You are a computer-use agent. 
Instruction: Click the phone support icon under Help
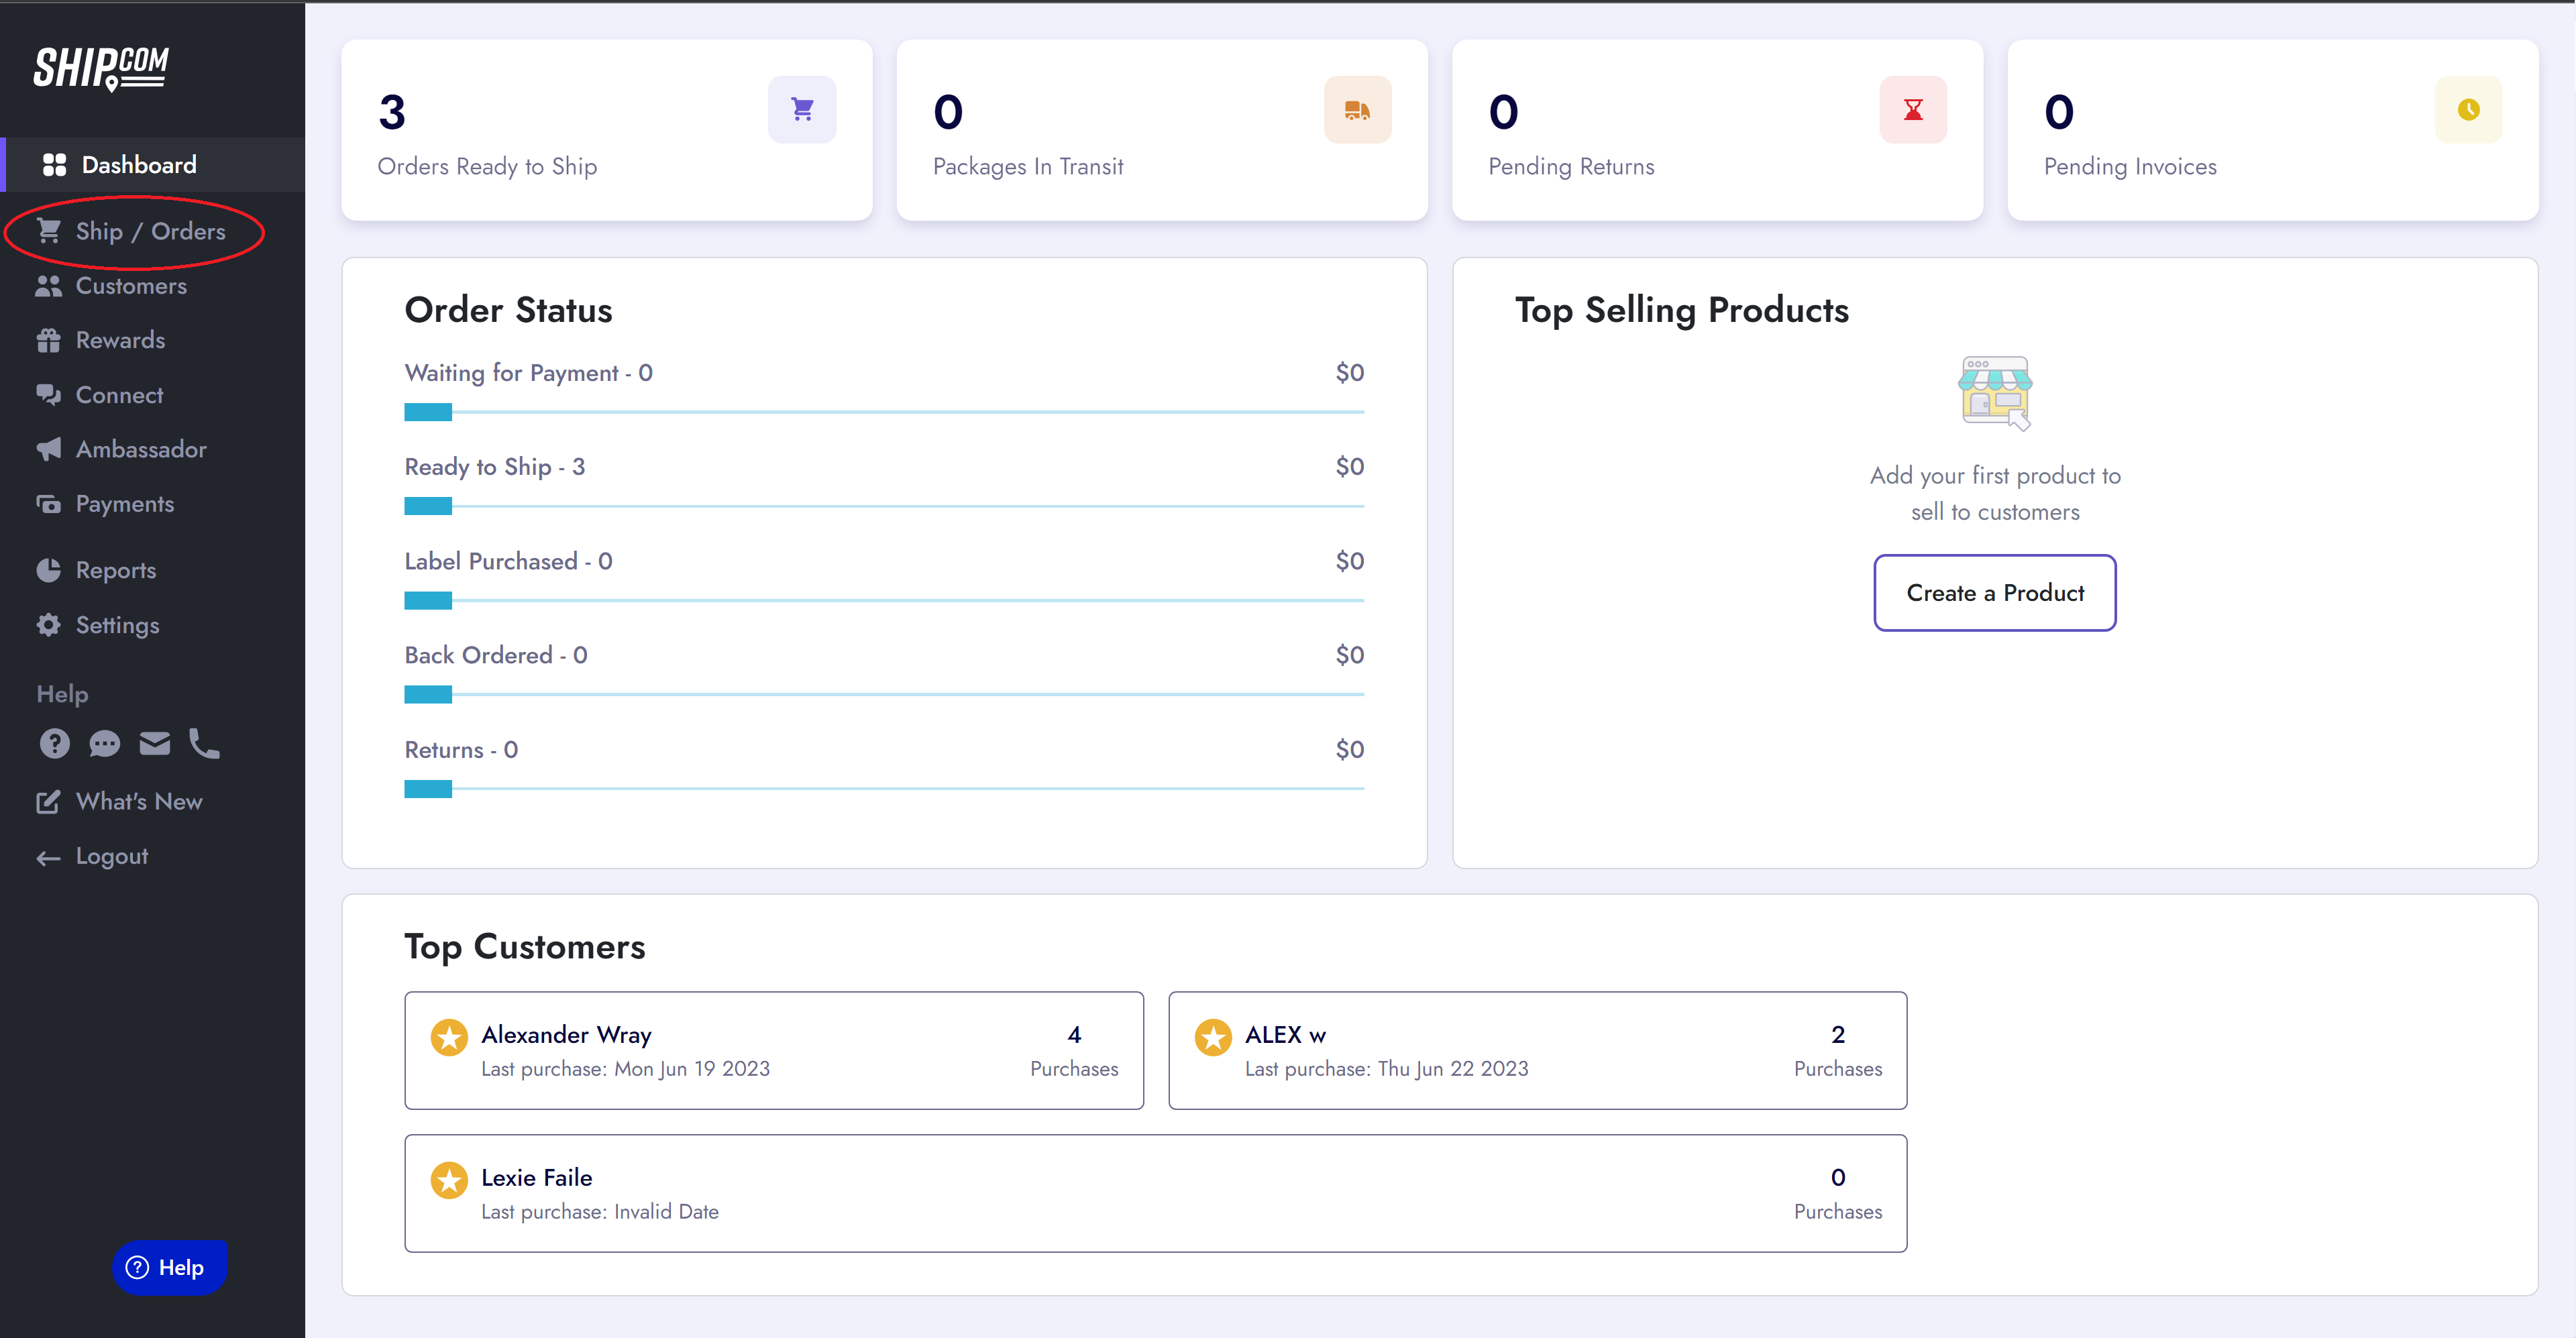(204, 743)
